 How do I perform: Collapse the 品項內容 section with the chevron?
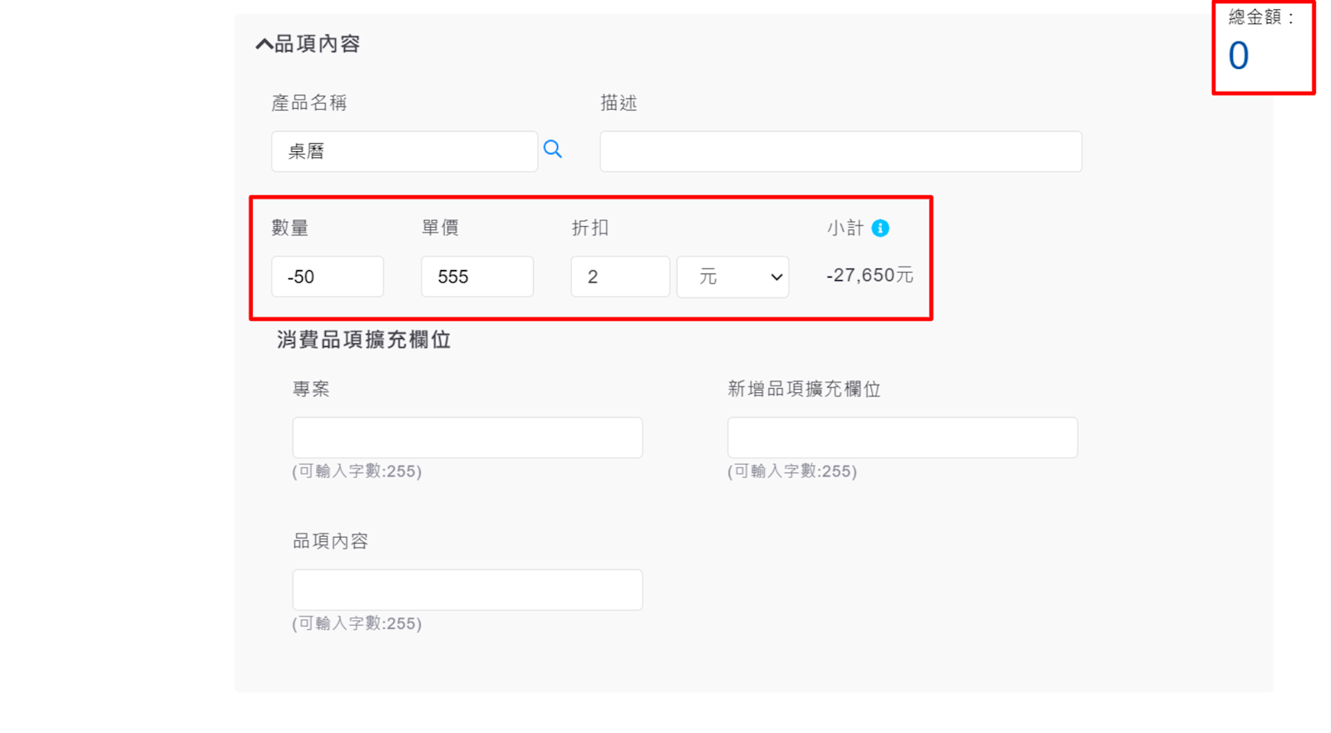click(x=264, y=44)
